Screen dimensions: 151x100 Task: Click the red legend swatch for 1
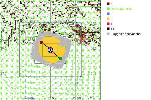108,24
